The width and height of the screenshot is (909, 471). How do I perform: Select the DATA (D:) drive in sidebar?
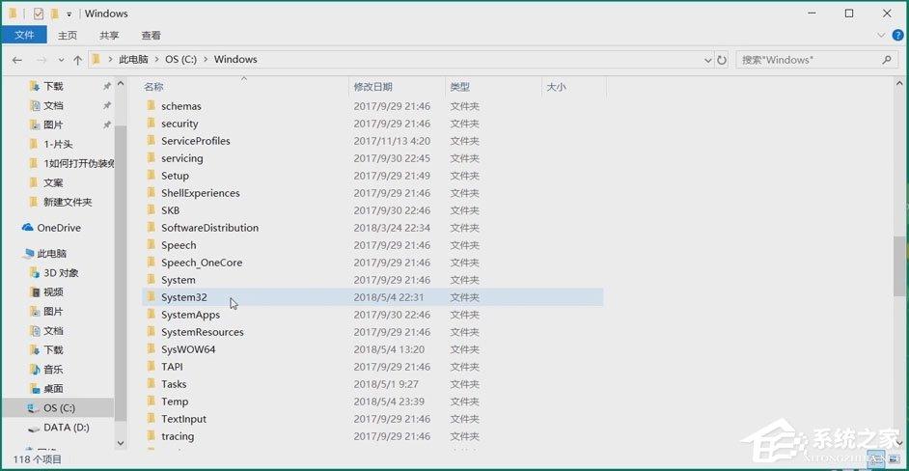[66, 428]
